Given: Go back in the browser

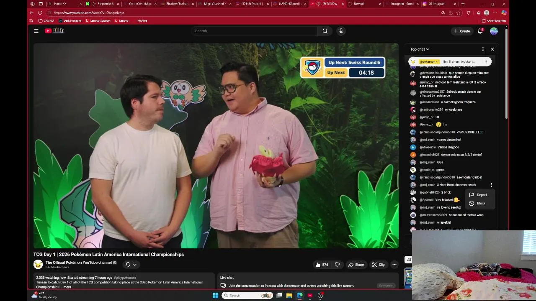Looking at the screenshot, I should [x=31, y=13].
